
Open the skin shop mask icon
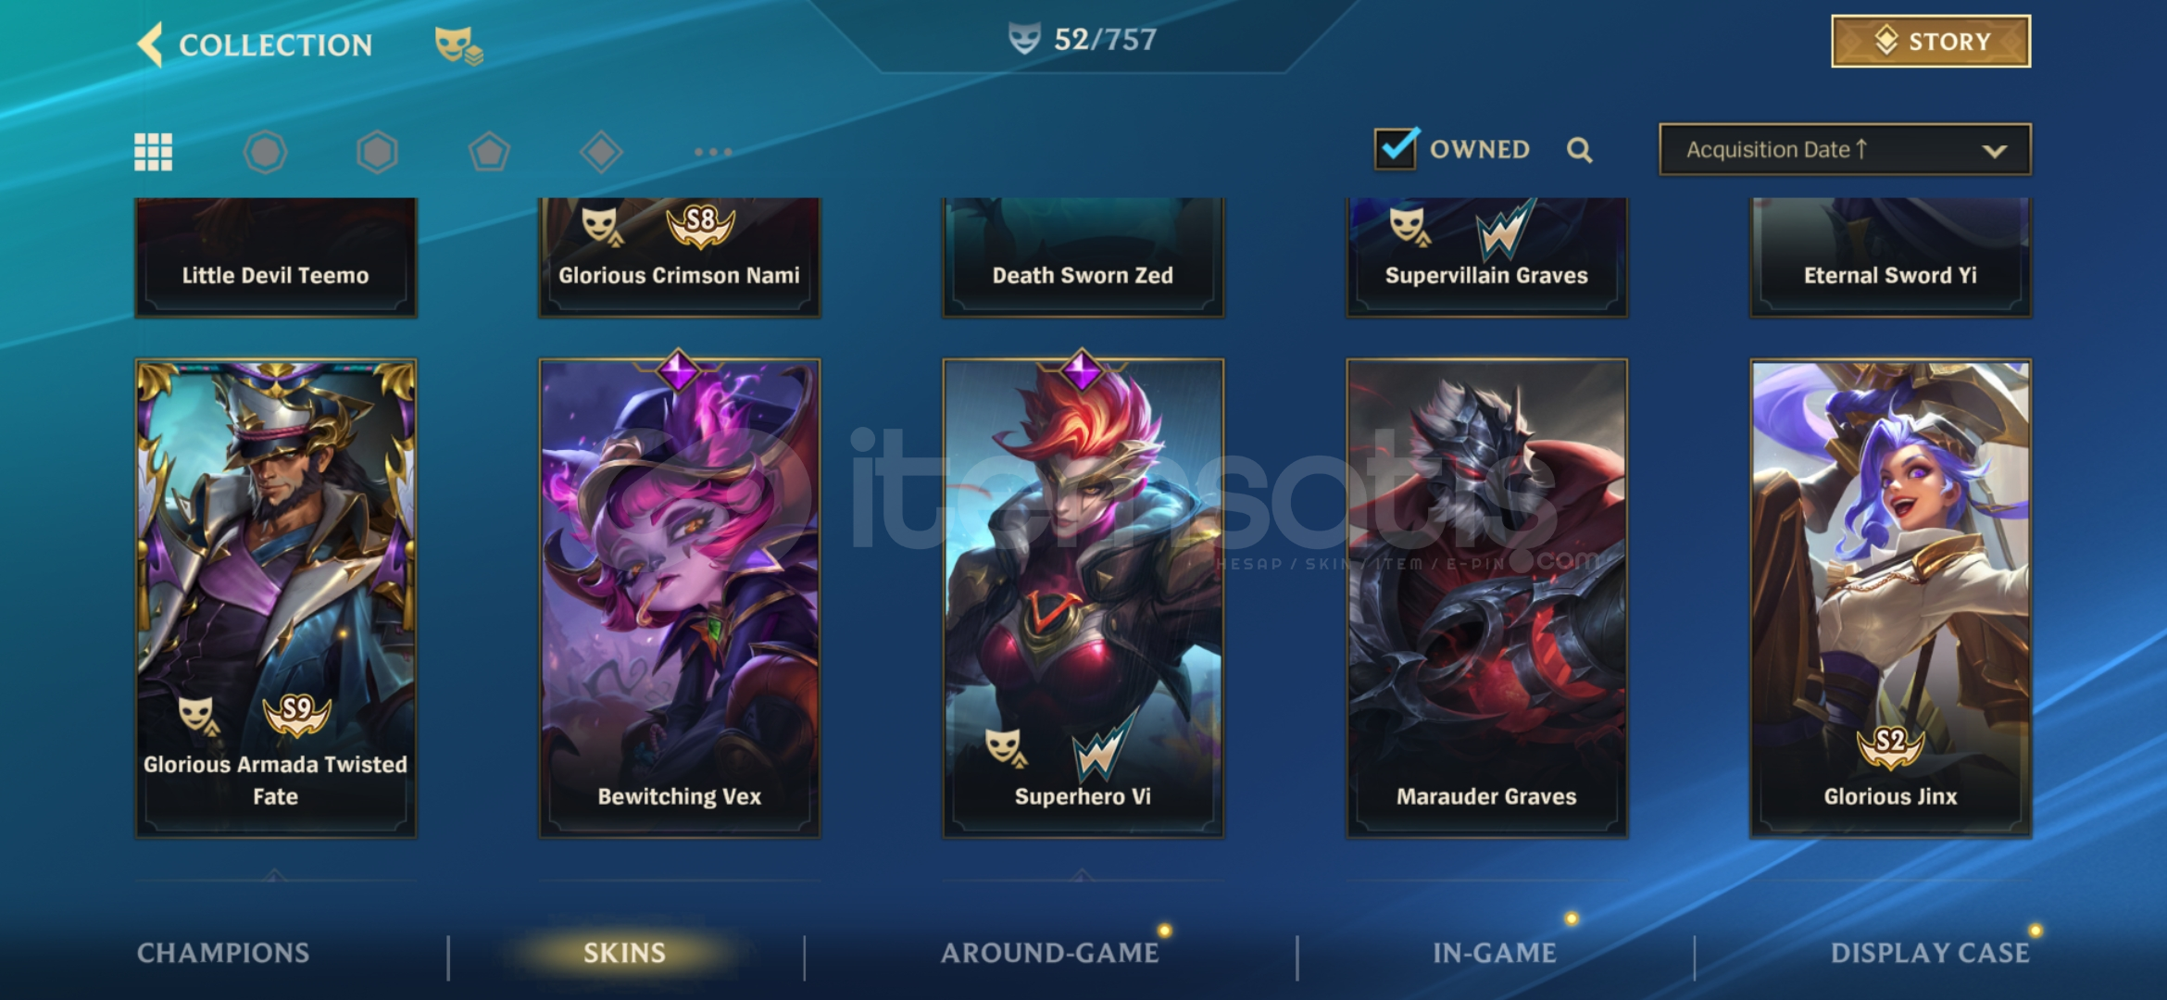click(458, 44)
